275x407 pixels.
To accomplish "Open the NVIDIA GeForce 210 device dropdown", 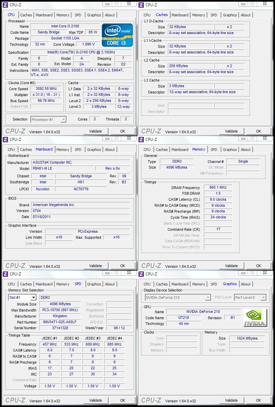I will 178,297.
